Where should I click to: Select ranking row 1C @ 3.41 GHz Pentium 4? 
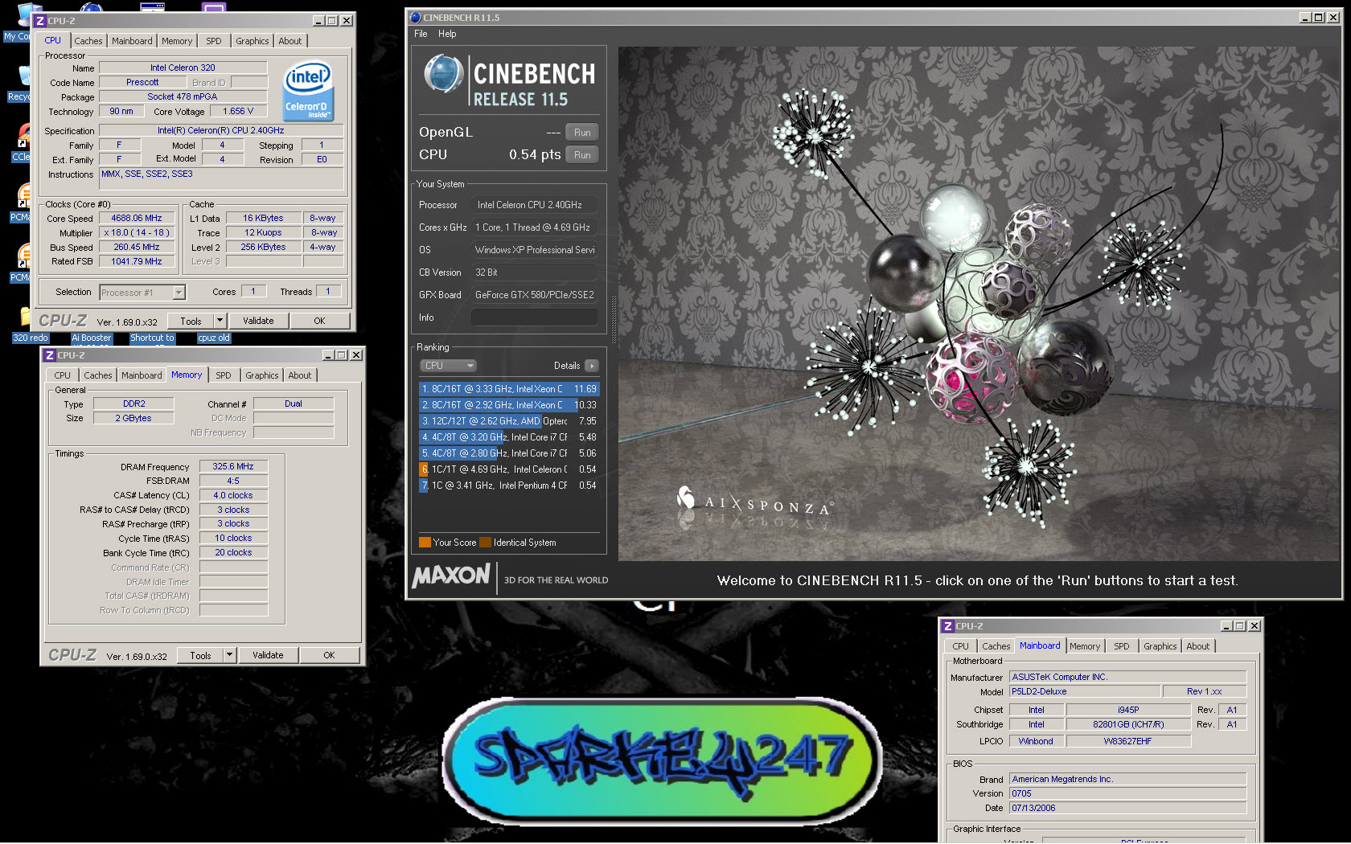[509, 486]
